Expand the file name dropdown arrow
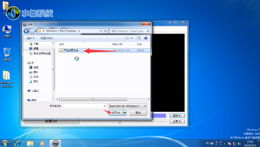The width and height of the screenshot is (260, 147). [x=105, y=106]
